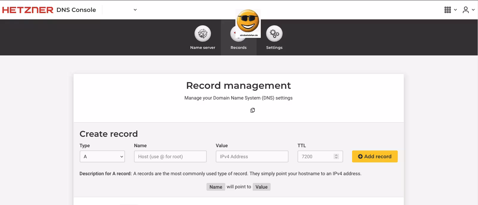Image resolution: width=478 pixels, height=205 pixels.
Task: Open the record Type dropdown
Action: (102, 156)
